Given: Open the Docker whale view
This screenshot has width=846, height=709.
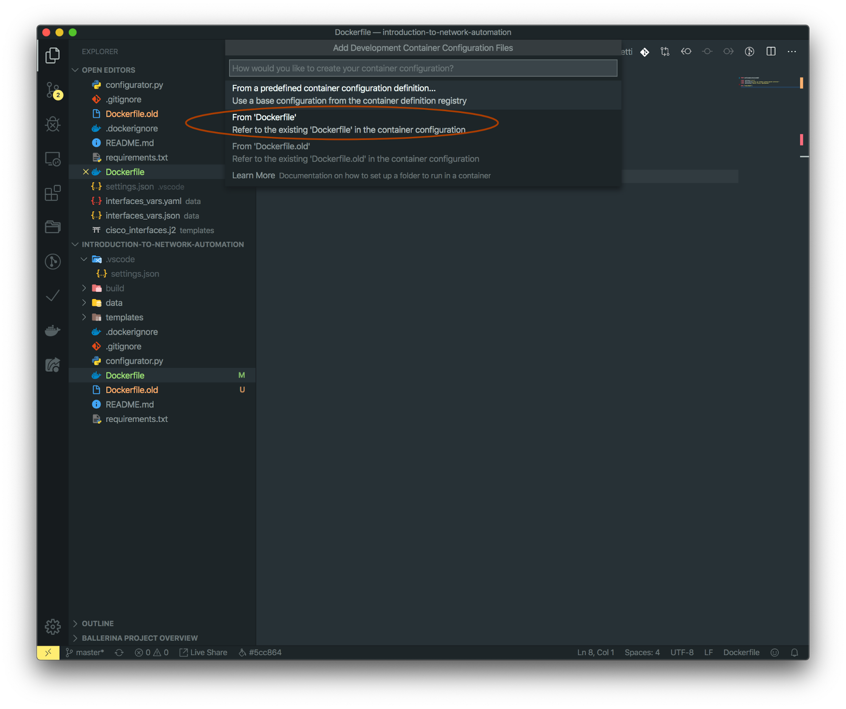Looking at the screenshot, I should pyautogui.click(x=52, y=330).
